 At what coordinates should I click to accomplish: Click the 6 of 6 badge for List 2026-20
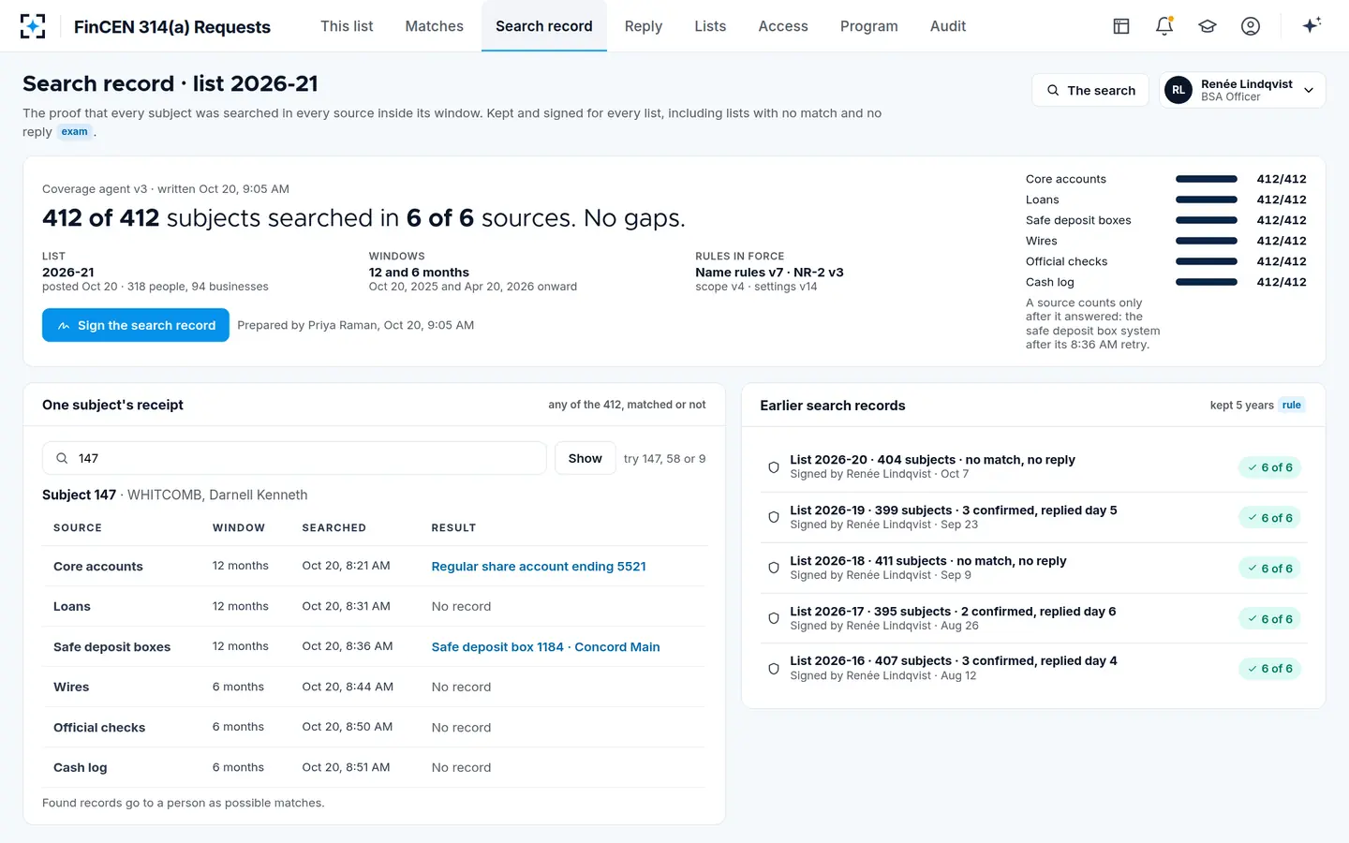click(1270, 467)
